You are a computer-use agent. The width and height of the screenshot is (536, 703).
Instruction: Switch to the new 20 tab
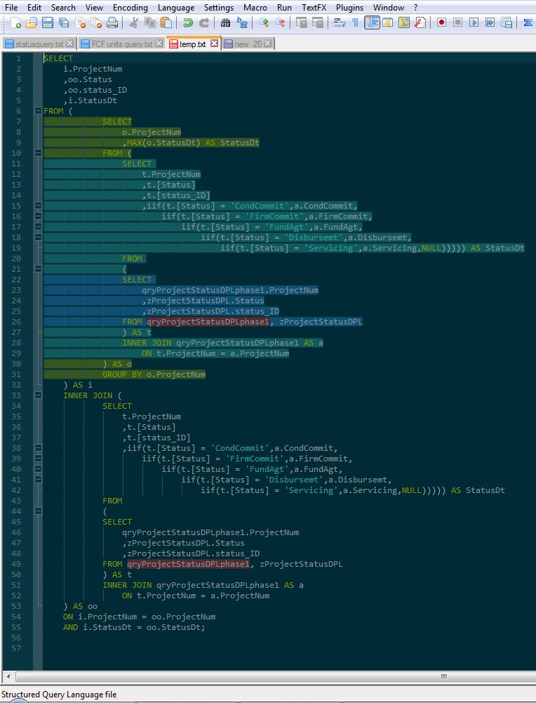click(x=248, y=44)
